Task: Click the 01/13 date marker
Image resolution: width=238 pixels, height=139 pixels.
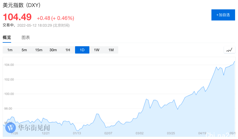Action: 77,133
